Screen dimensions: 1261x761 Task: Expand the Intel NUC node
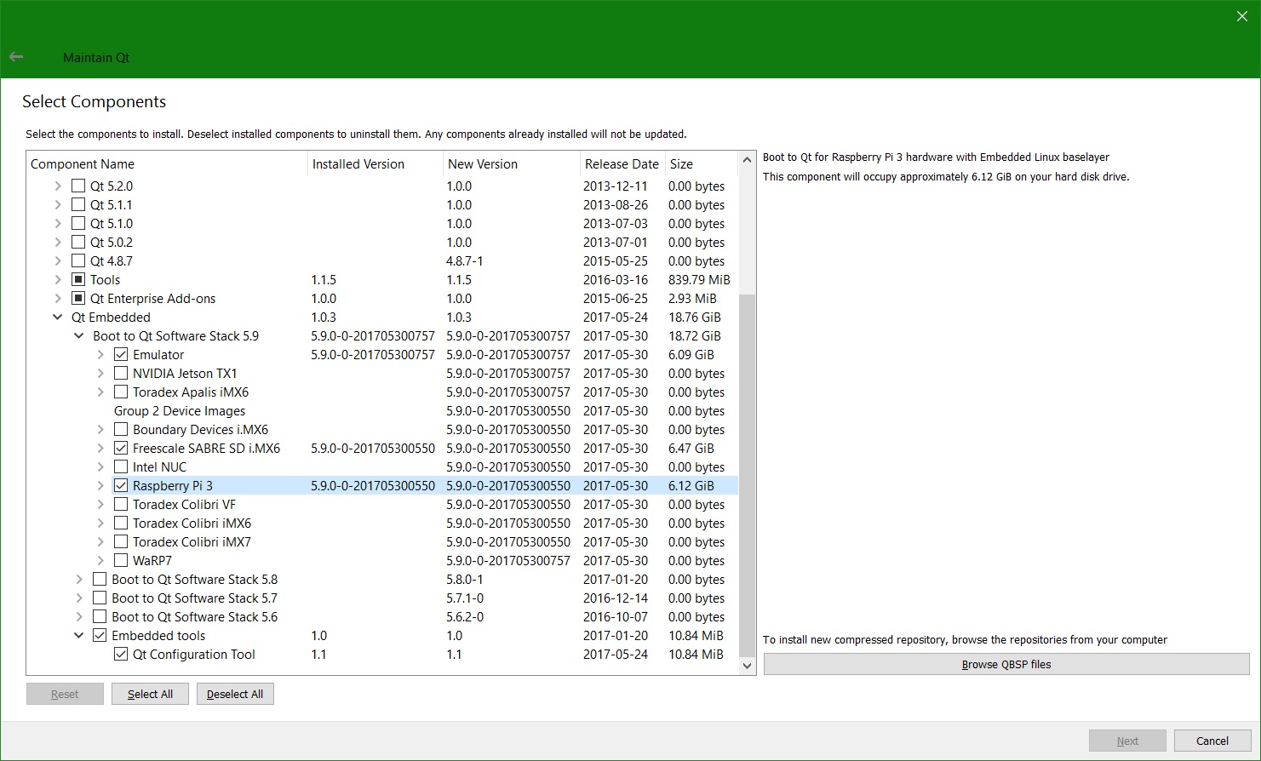100,466
